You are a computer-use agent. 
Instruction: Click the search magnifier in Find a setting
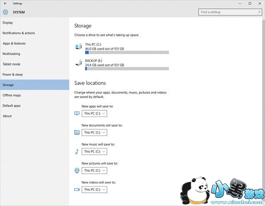click(259, 12)
